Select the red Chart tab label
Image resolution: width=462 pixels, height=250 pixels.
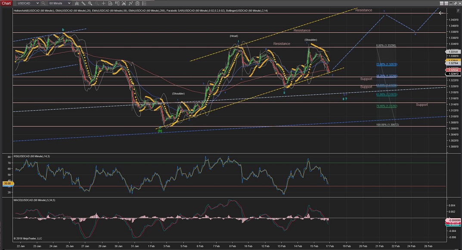coord(6,3)
